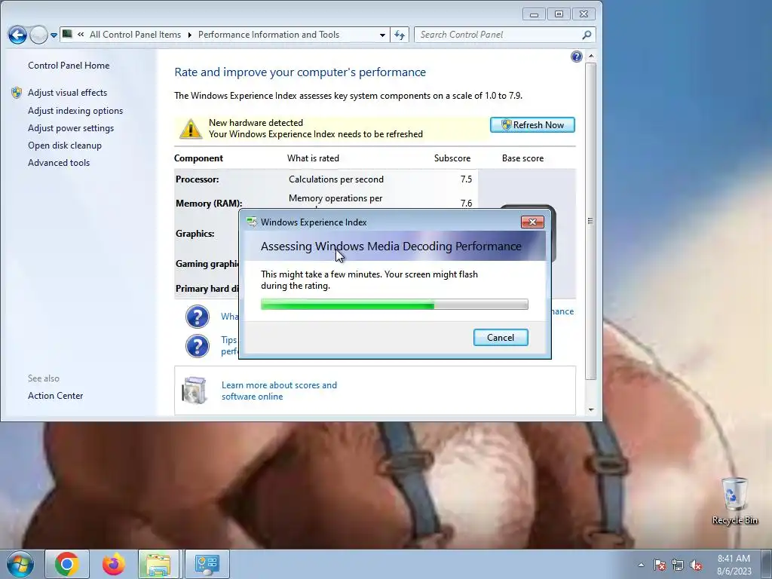Click the blue question mark beside Tips
Screen dimensions: 772x579
point(198,345)
